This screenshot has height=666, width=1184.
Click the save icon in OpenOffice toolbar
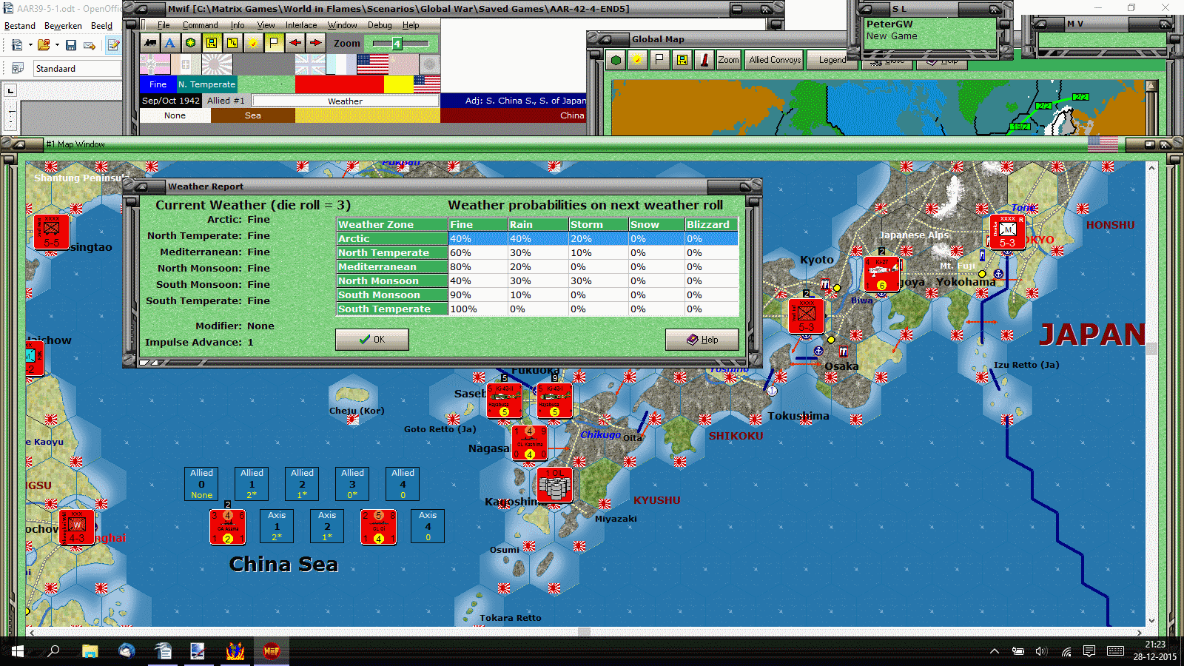(x=71, y=45)
